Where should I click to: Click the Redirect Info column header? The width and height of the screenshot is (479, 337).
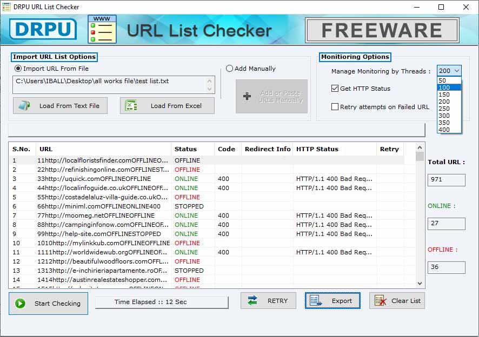pyautogui.click(x=267, y=149)
